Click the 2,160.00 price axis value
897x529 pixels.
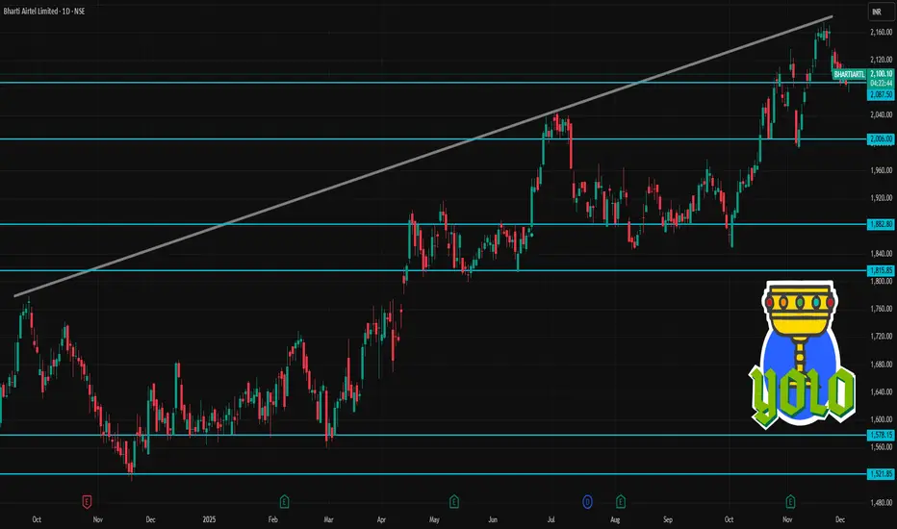pos(881,32)
